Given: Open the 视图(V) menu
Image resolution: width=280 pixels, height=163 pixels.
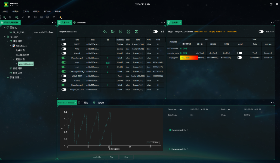Looking at the screenshot, I should 36,11.
